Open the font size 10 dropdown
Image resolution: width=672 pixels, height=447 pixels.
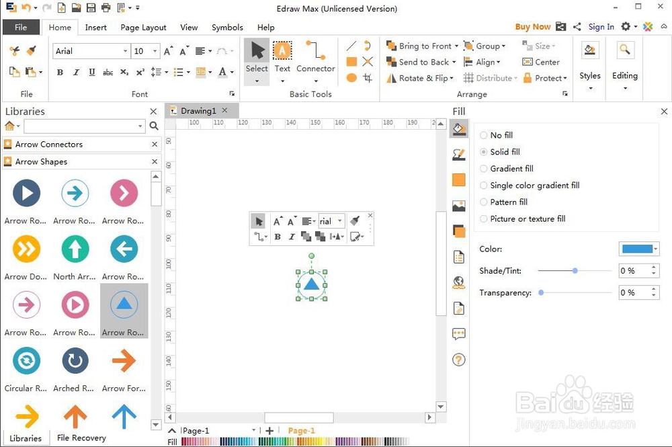(x=155, y=51)
